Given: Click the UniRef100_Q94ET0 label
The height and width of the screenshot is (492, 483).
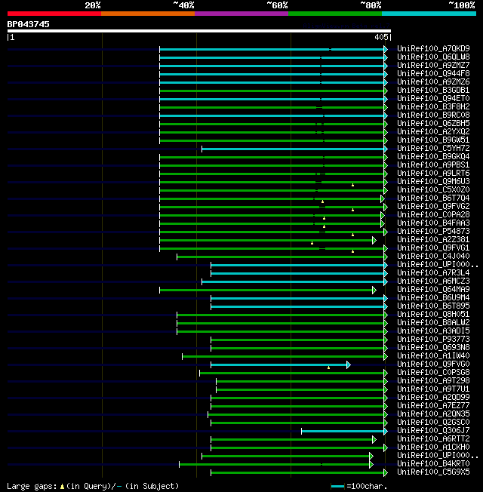Looking at the screenshot, I should coord(433,99).
